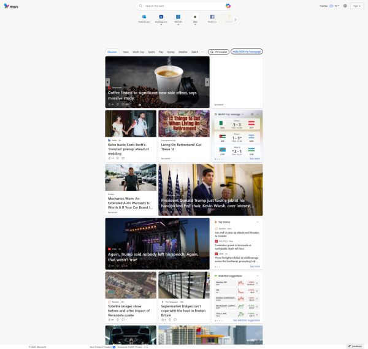Open the Fairfax weather indicator
The height and width of the screenshot is (349, 368).
click(x=329, y=6)
